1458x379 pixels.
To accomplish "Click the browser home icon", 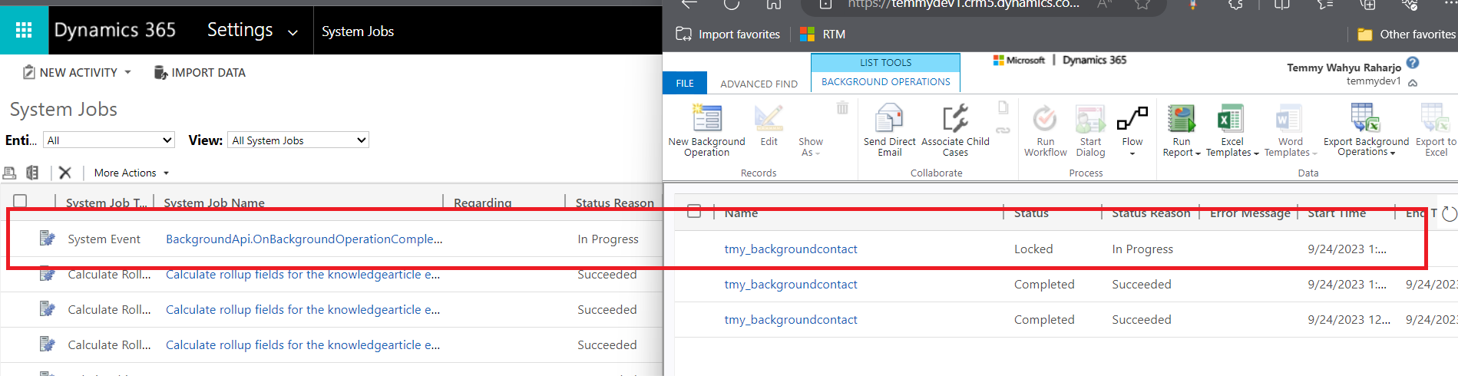I will pos(773,4).
